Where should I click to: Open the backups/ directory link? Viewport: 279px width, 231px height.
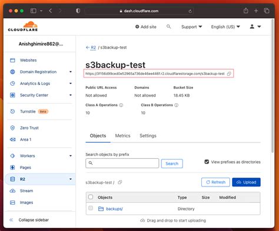coord(114,209)
